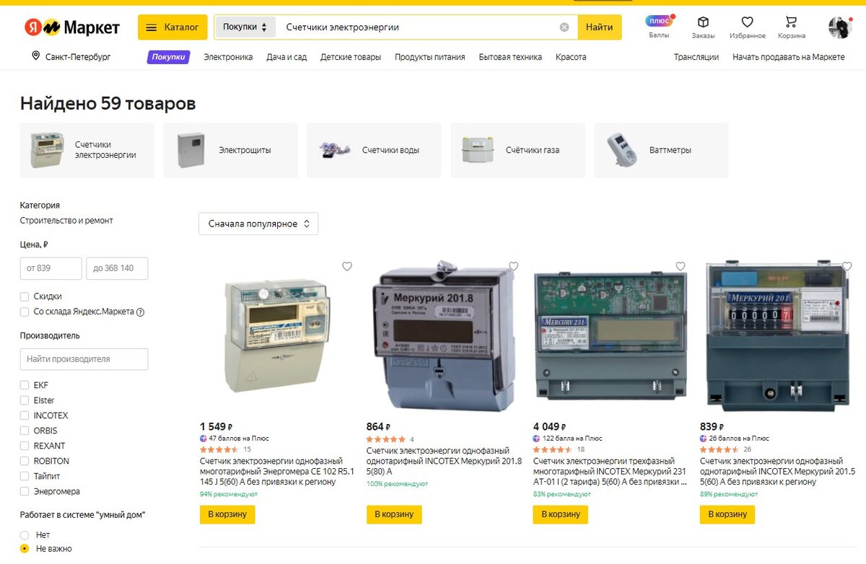This screenshot has width=866, height=564.
Task: Open Меркурий 201.8 product image
Action: (x=443, y=336)
